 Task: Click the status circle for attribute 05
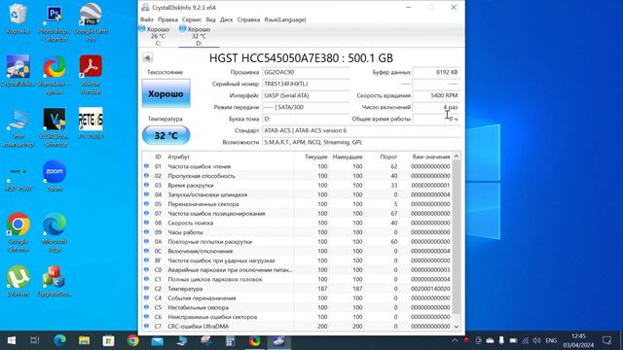pos(146,204)
